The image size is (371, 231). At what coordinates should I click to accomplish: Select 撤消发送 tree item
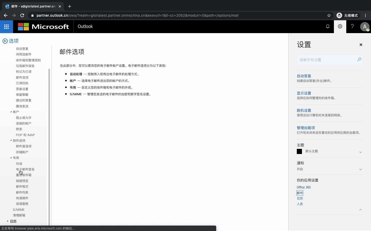coord(22,106)
